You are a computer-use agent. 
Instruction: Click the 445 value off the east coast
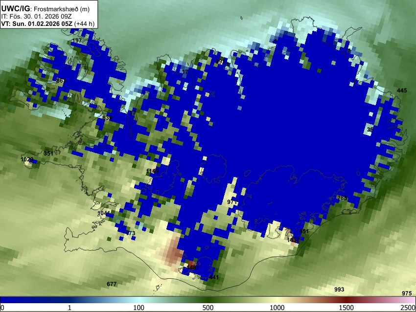pyautogui.click(x=402, y=90)
